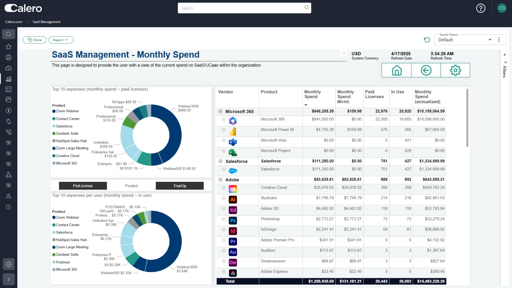
Task: Open the help icon at the top right
Action: [x=481, y=8]
